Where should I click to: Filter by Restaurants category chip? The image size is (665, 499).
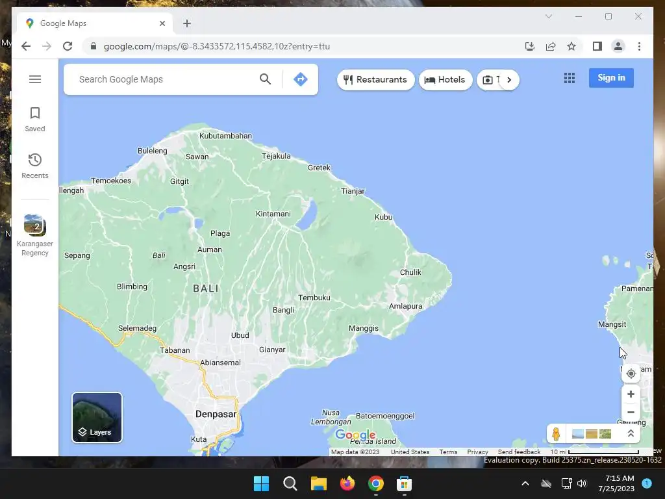(376, 80)
